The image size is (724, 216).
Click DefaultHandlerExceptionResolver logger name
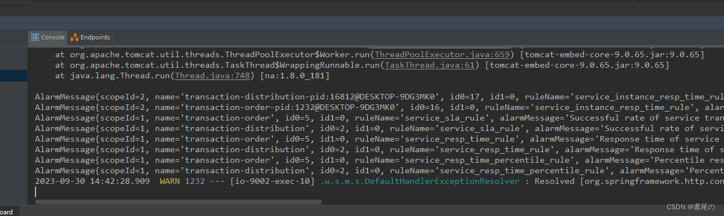coord(420,181)
